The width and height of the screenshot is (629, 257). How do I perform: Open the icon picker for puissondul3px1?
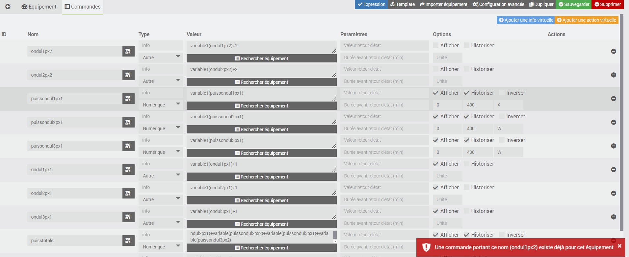click(x=128, y=146)
